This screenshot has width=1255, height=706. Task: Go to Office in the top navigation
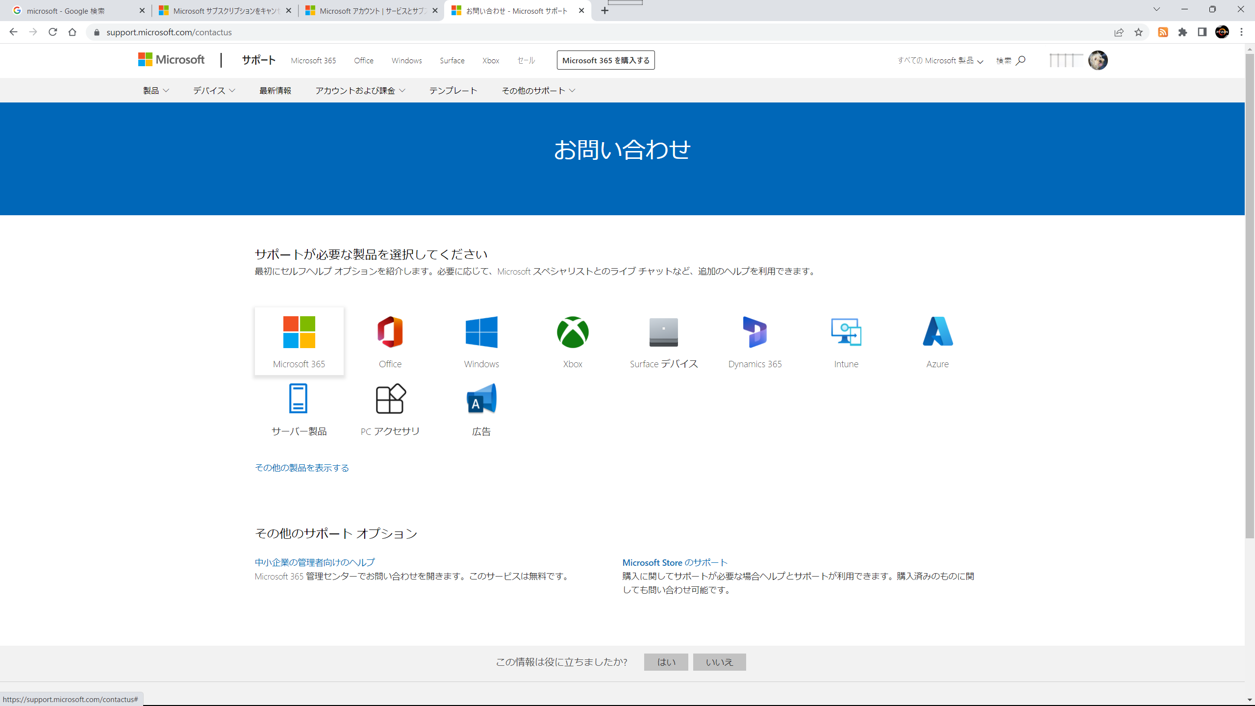point(364,60)
